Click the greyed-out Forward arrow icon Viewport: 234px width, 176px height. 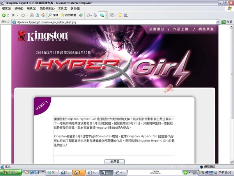pyautogui.click(x=23, y=15)
